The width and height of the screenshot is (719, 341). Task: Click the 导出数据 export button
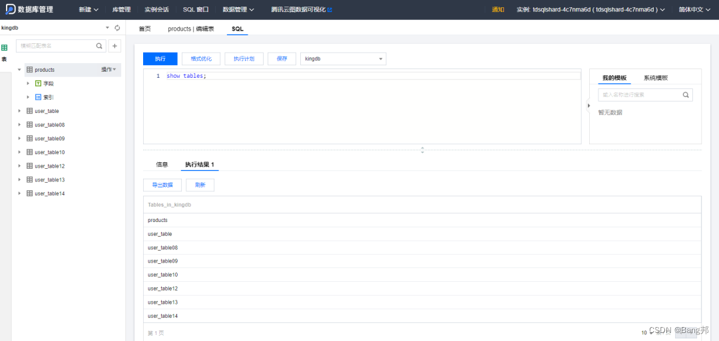click(x=162, y=185)
